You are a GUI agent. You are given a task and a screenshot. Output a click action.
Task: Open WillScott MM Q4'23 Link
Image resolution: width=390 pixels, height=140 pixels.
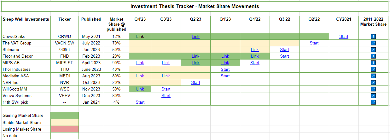pyautogui.click(x=140, y=89)
